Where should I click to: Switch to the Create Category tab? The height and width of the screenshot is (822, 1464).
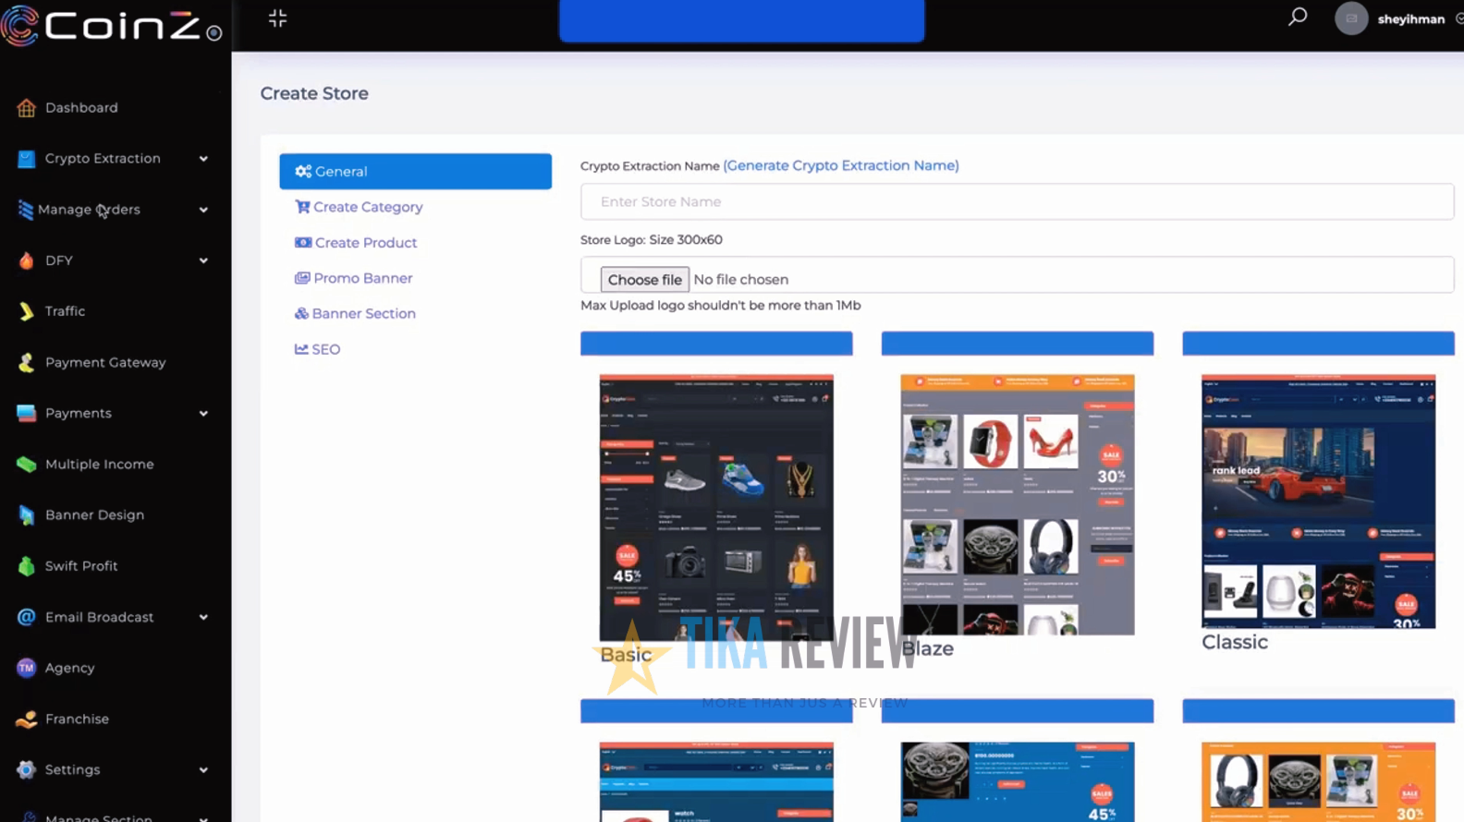click(x=367, y=207)
